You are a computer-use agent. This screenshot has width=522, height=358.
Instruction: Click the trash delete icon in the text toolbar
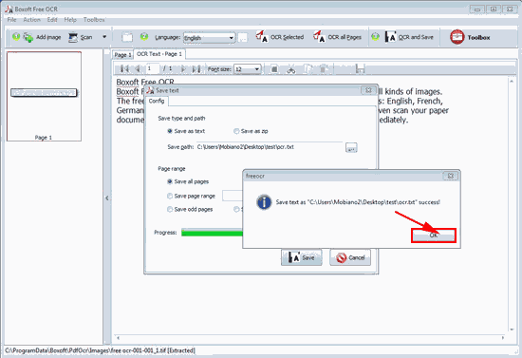pos(323,69)
